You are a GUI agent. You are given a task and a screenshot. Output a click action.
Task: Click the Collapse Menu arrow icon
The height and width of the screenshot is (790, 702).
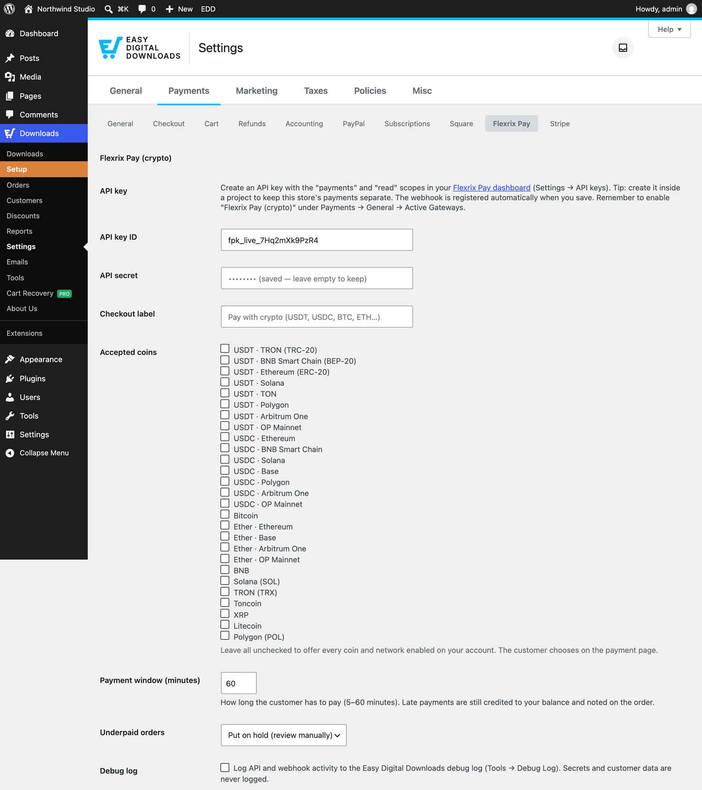point(10,453)
